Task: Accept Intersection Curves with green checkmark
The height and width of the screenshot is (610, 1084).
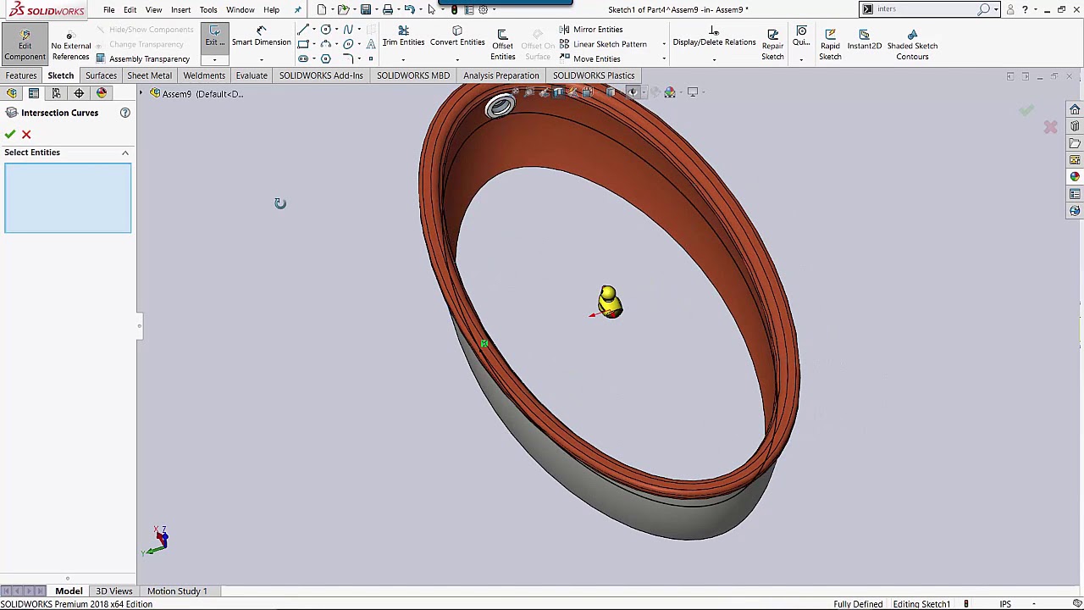Action: (10, 134)
